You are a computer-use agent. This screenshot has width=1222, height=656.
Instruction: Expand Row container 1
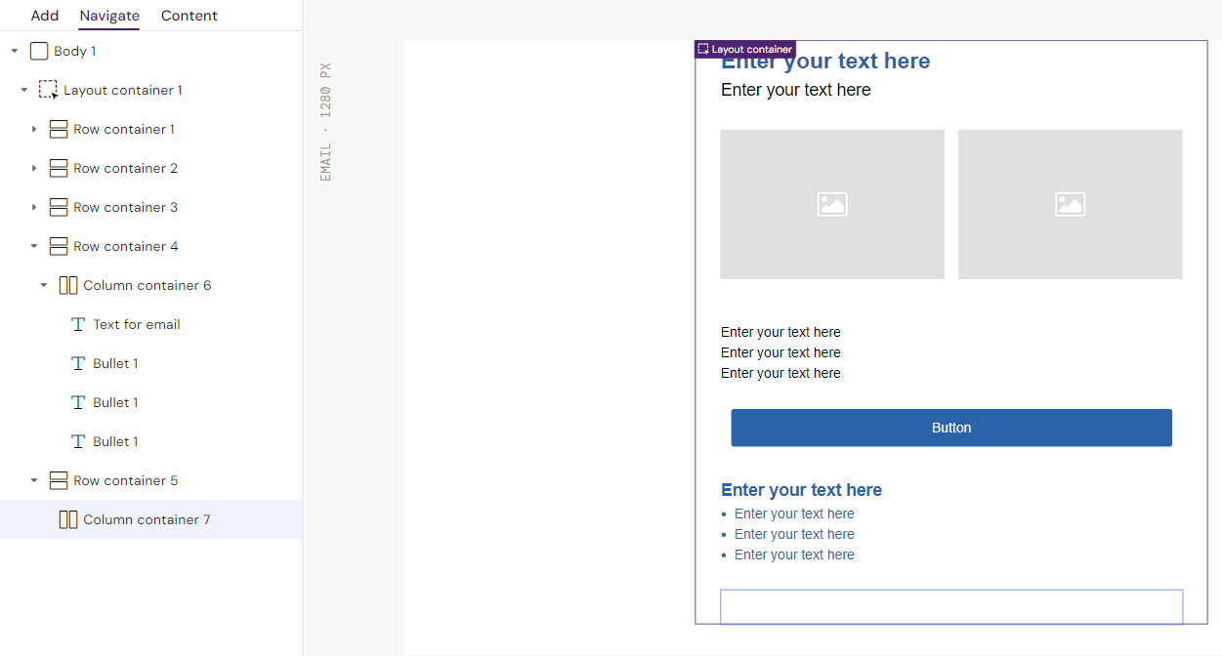point(34,129)
